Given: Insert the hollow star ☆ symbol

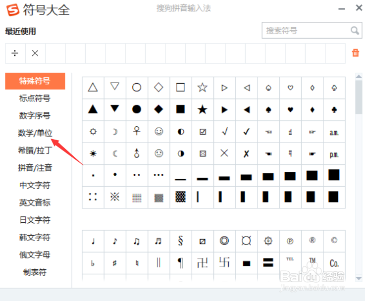Looking at the screenshot, I should (x=202, y=88).
